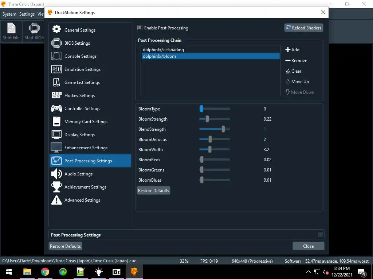The height and width of the screenshot is (279, 373).
Task: Click Start File toolbar icon
Action: click(x=11, y=31)
